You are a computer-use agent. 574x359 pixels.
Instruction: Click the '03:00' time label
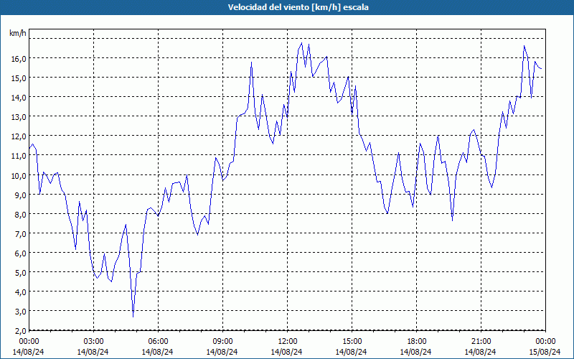[x=93, y=342]
